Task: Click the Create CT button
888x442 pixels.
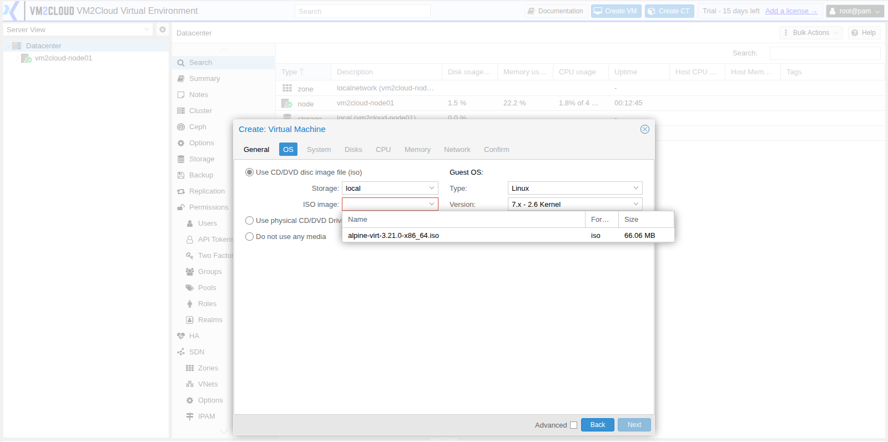Action: click(x=669, y=11)
